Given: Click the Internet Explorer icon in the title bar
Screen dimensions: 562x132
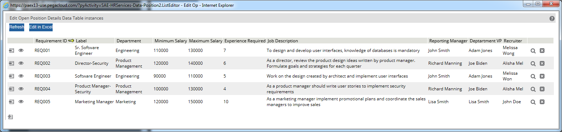Looking at the screenshot, I should (6, 5).
